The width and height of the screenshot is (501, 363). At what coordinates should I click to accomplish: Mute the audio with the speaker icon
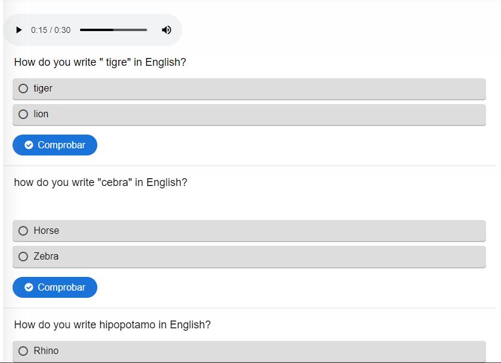[167, 30]
